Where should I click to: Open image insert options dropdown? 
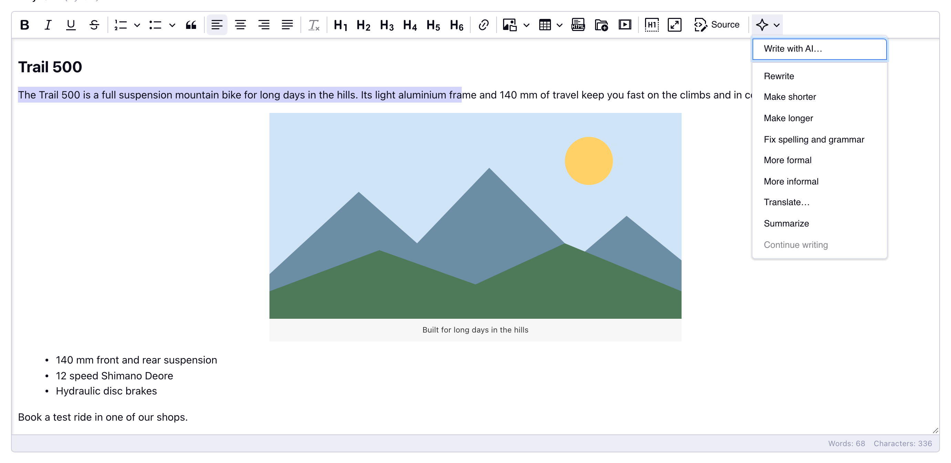[526, 25]
